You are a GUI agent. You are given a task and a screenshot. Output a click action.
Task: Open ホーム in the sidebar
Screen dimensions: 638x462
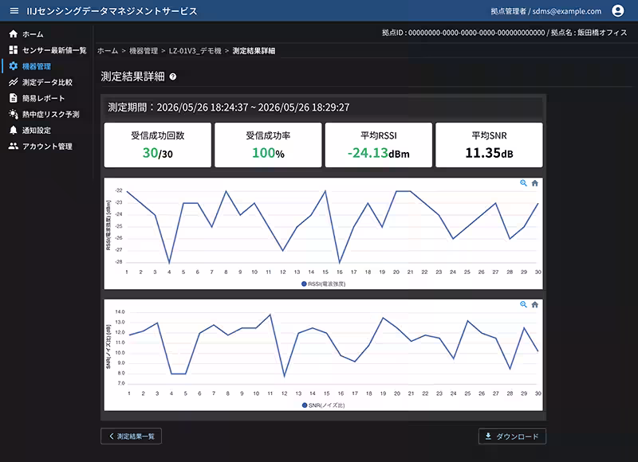[x=33, y=34]
